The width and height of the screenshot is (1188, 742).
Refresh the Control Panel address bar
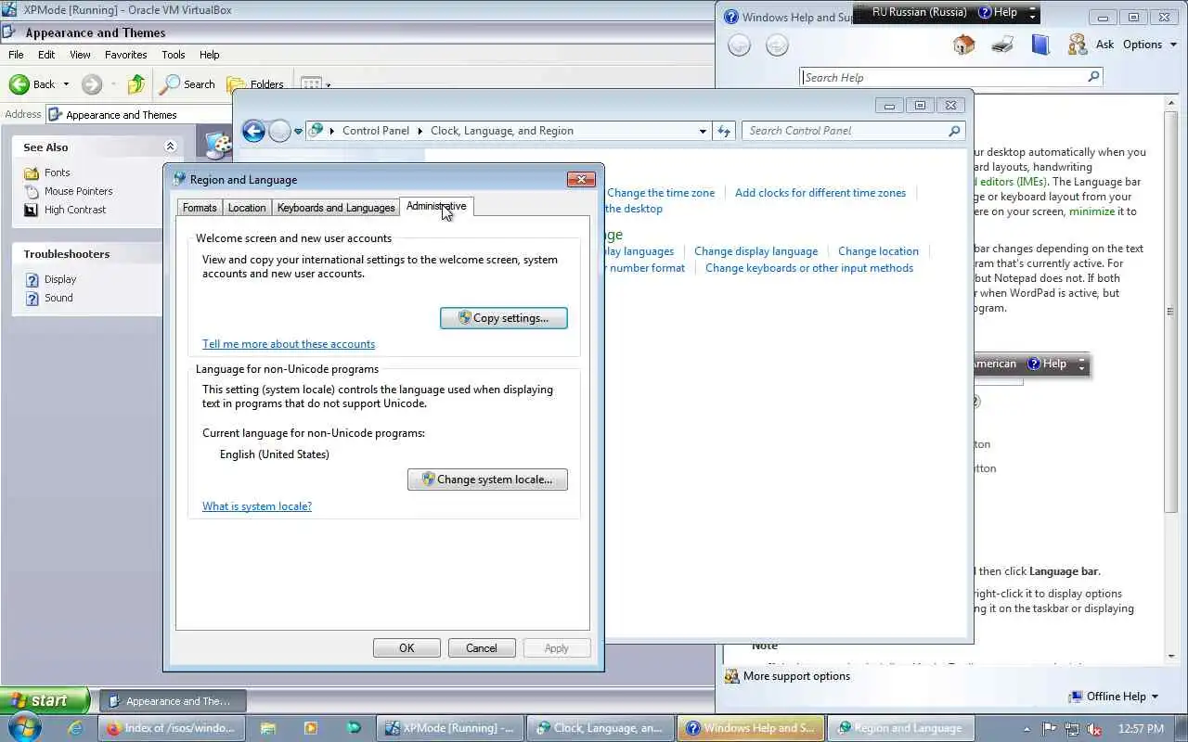[724, 131]
